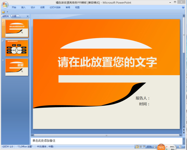Open the 开始 ribbon tab
This screenshot has width=187, height=150.
(14, 7)
